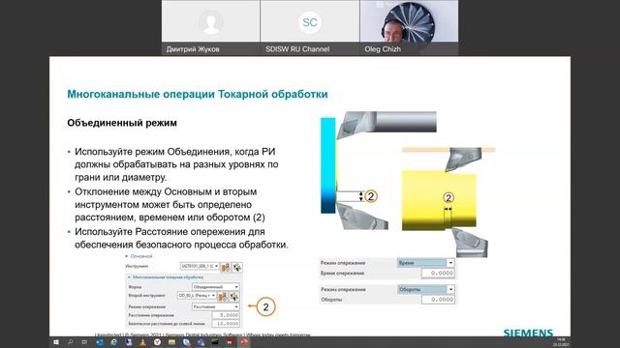Click the edit/display tool icon in Инструмент row
The width and height of the screenshot is (620, 348).
coord(237,267)
